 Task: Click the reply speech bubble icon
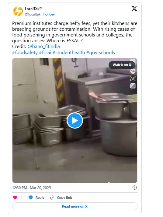[31, 198]
